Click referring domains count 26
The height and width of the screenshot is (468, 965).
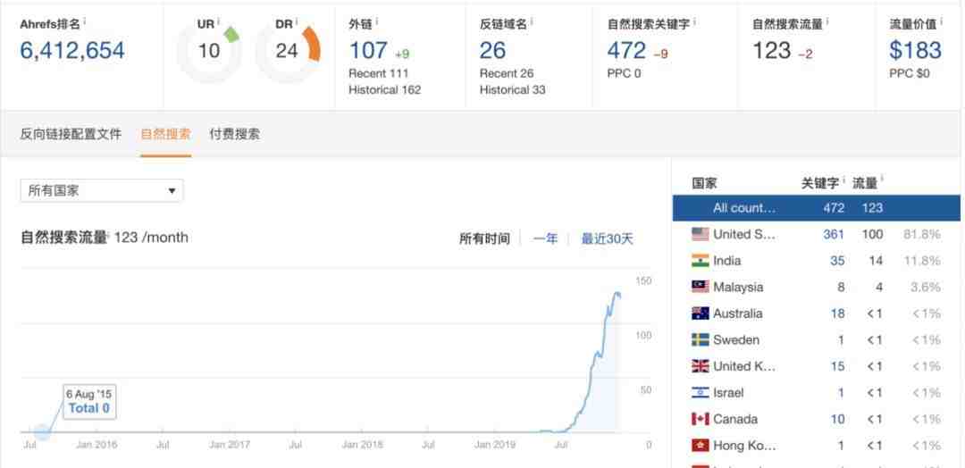pos(493,50)
